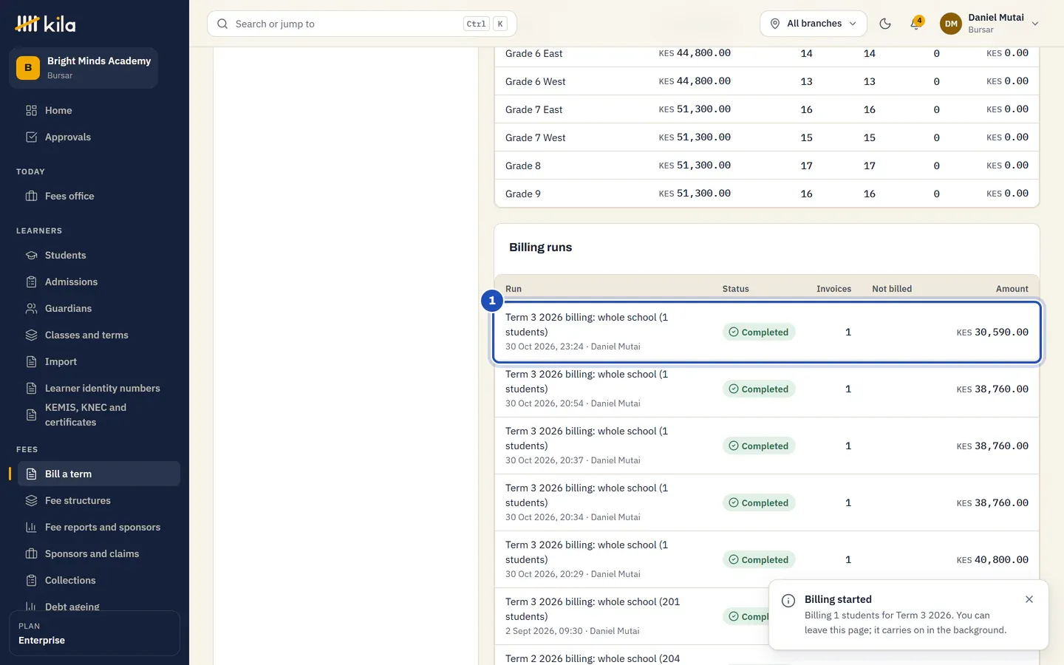Click the Guardians people icon

[31, 308]
